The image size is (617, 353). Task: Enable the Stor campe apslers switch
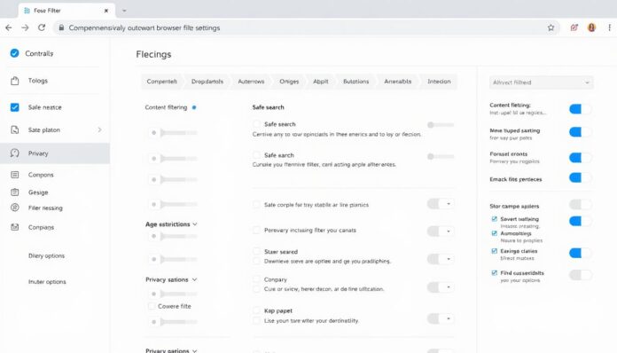click(x=580, y=204)
